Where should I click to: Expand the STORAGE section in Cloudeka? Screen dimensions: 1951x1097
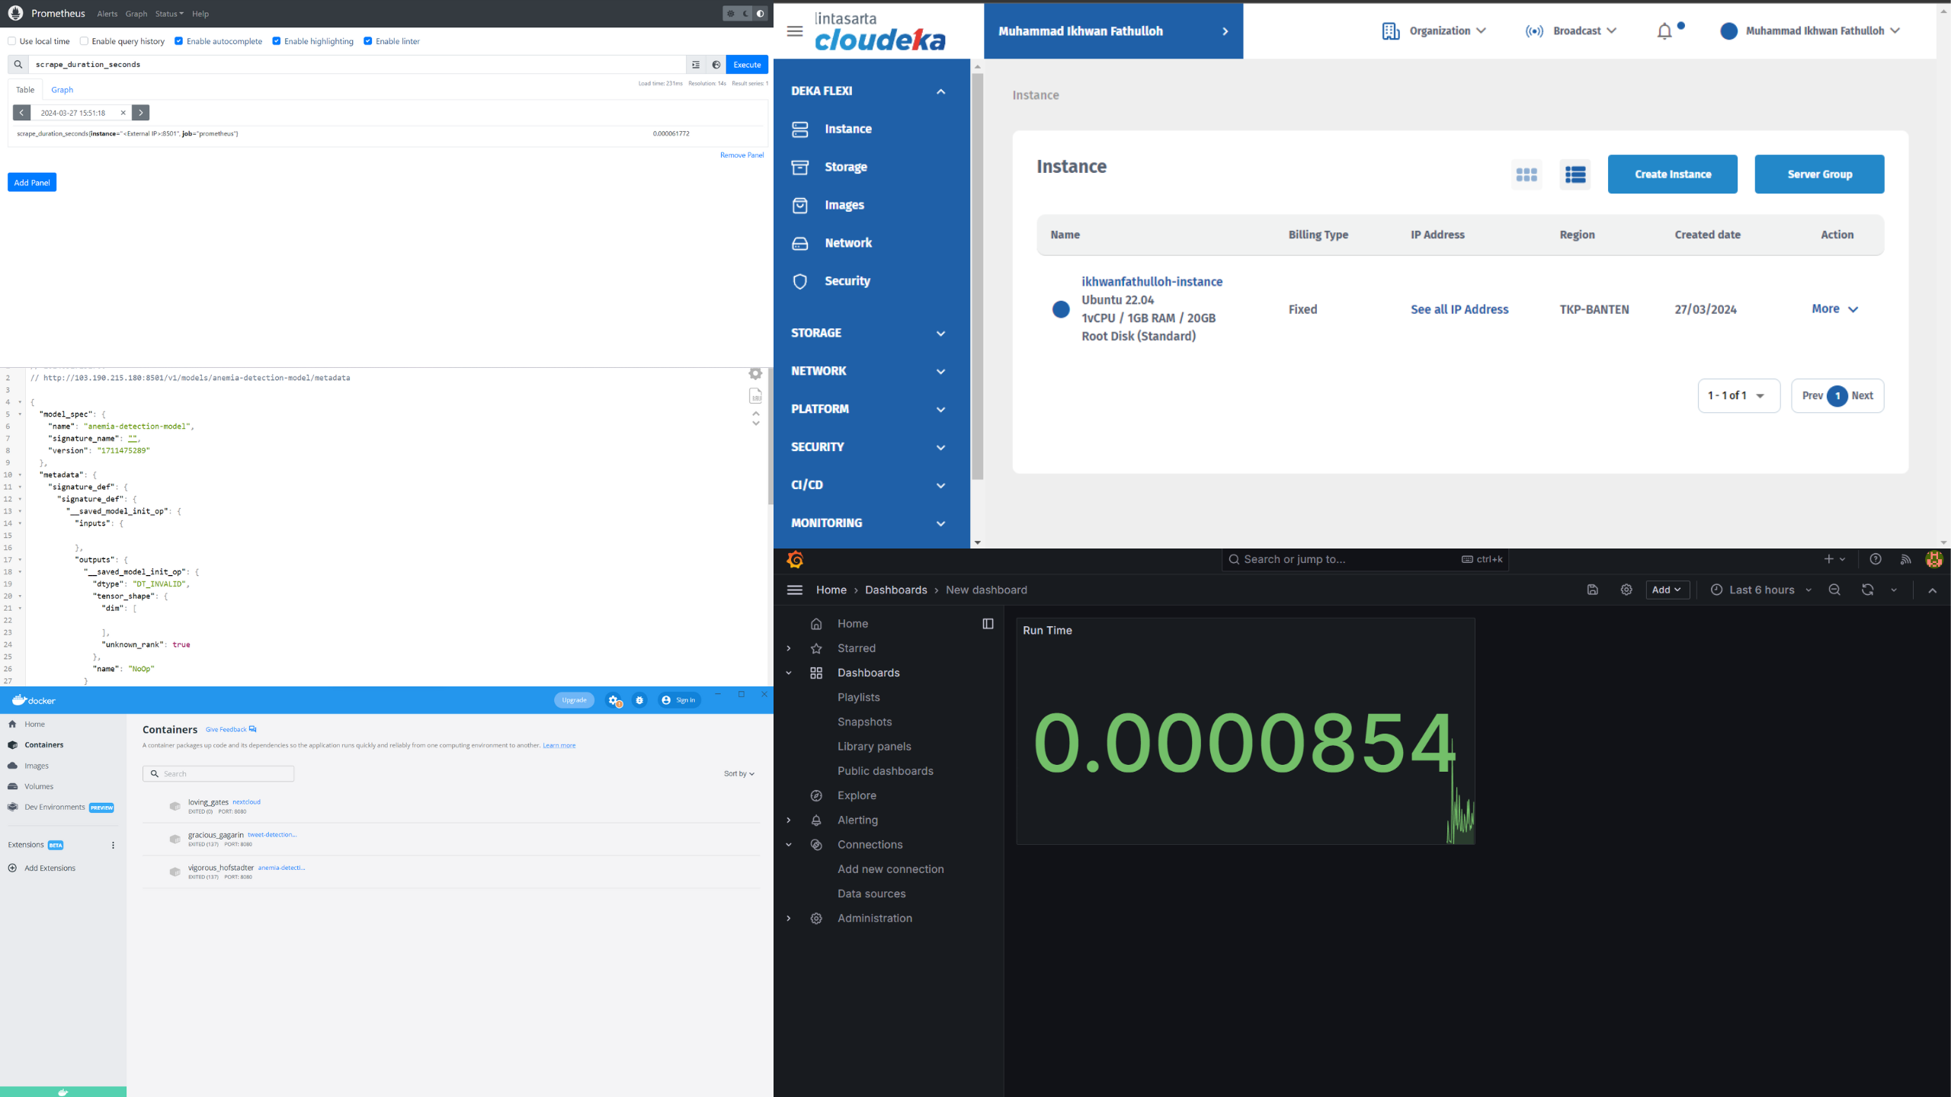click(x=868, y=333)
